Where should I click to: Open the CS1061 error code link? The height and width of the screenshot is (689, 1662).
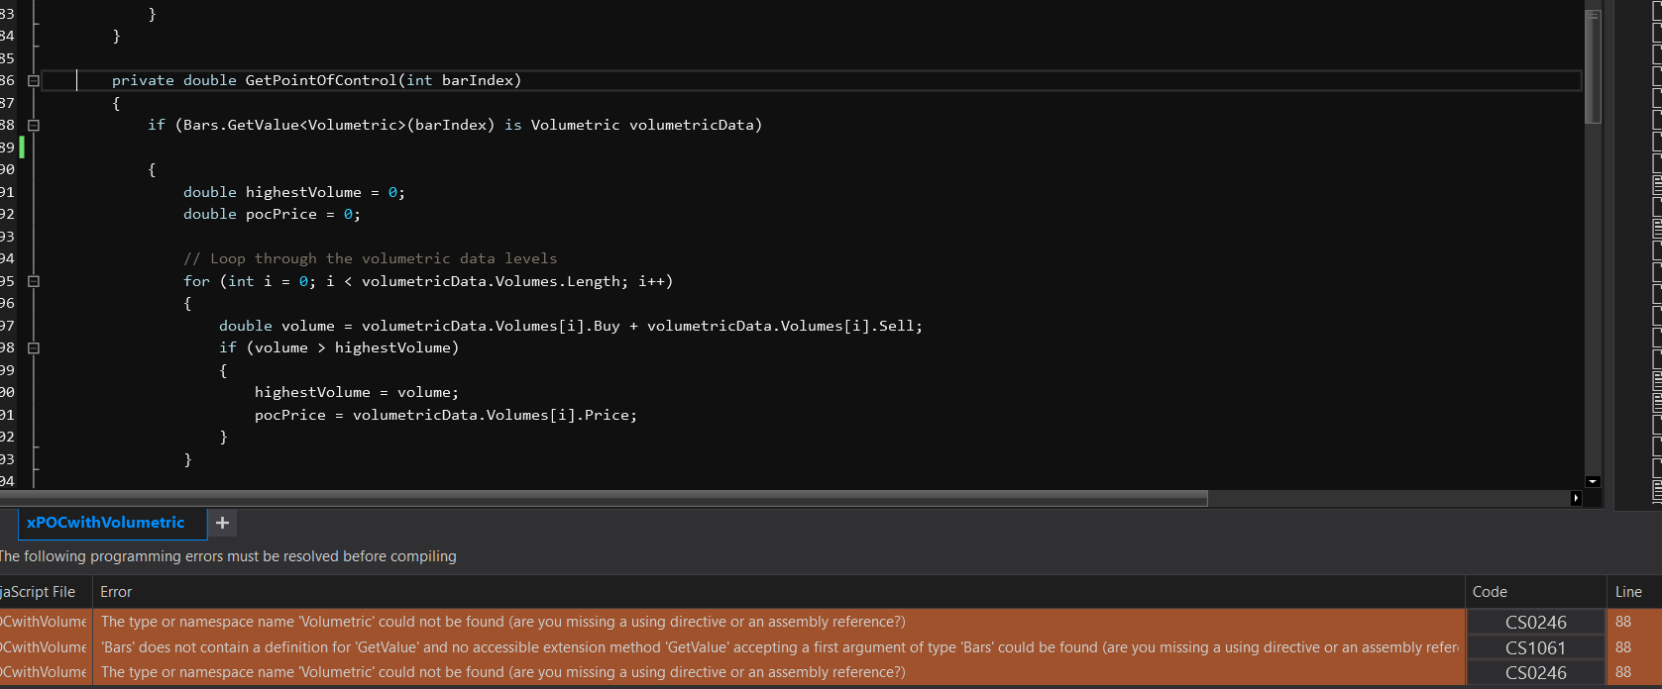click(x=1535, y=648)
